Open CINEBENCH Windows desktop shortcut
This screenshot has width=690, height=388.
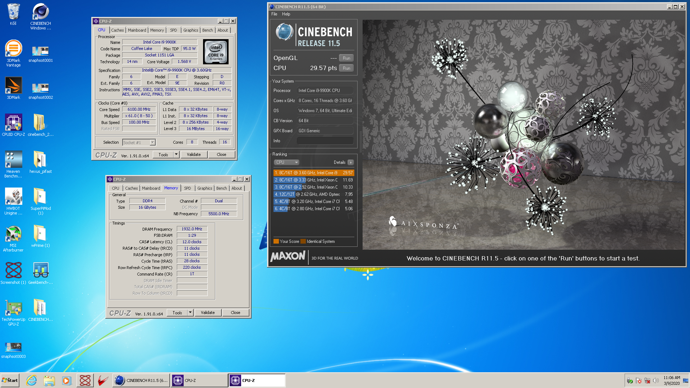[x=41, y=17]
